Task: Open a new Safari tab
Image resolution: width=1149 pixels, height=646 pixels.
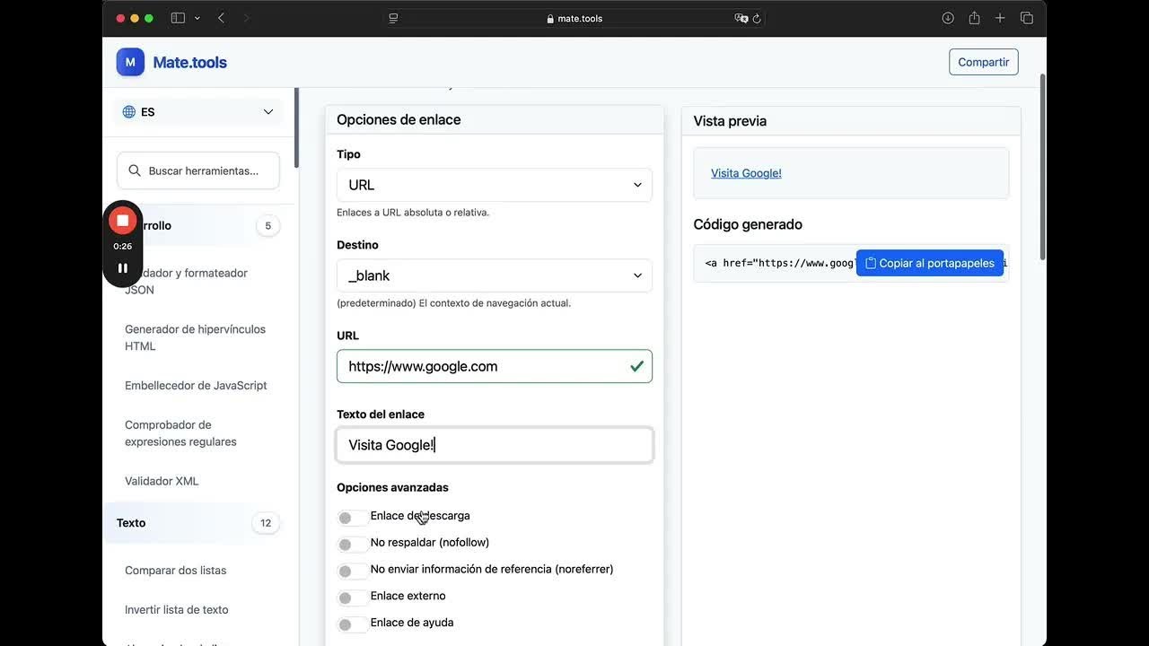Action: tap(1000, 18)
